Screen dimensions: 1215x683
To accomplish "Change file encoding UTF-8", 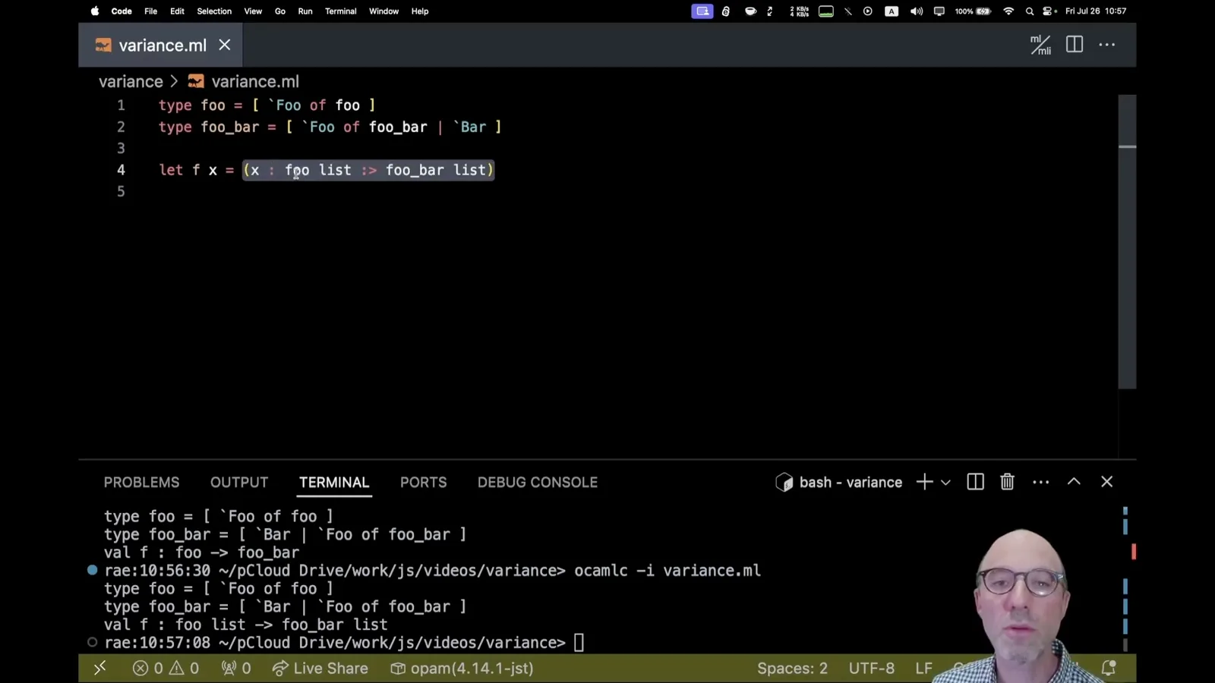I will click(x=872, y=669).
